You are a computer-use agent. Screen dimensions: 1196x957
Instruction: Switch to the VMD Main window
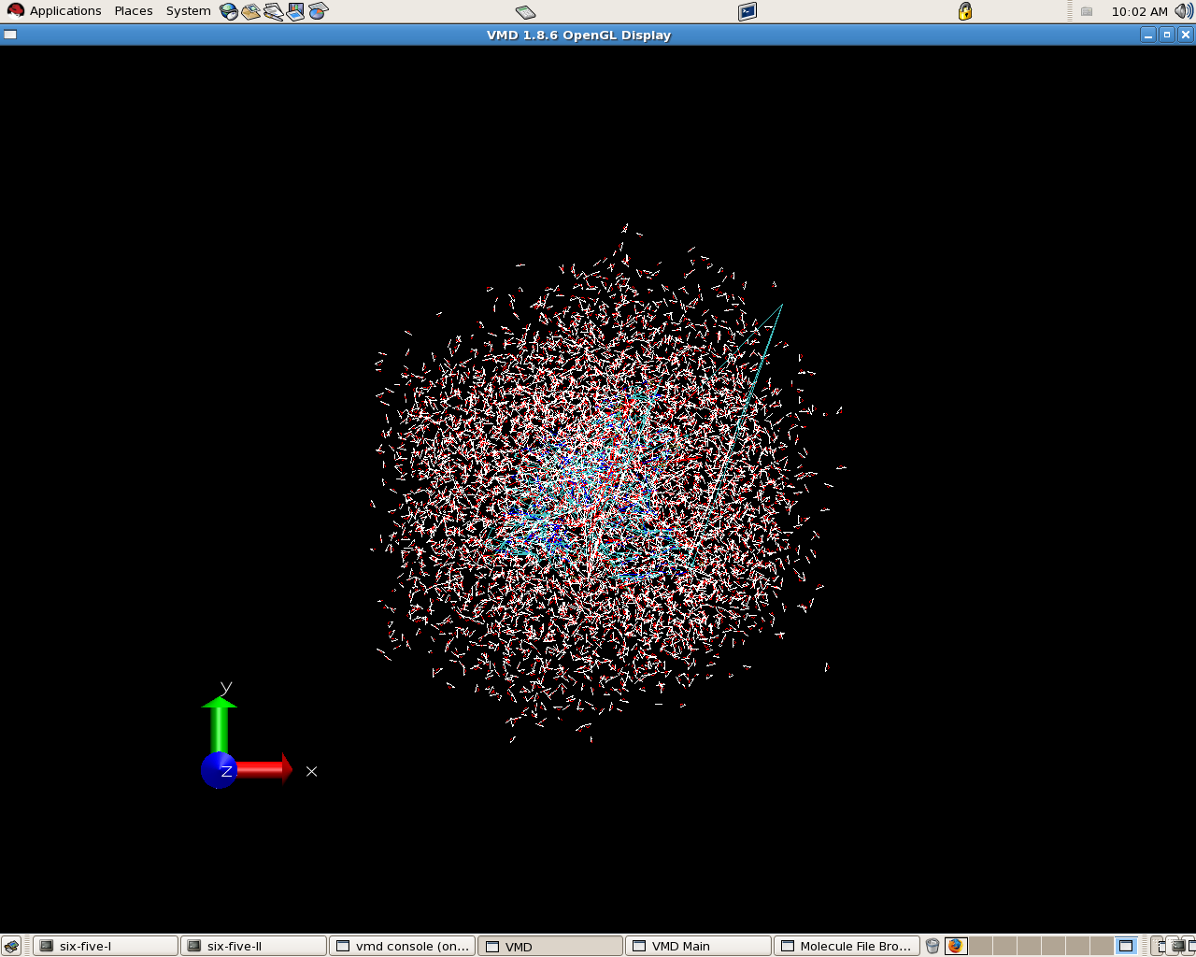click(x=698, y=946)
